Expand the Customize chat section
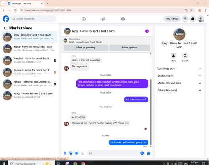209x165 pixels. (x=179, y=69)
